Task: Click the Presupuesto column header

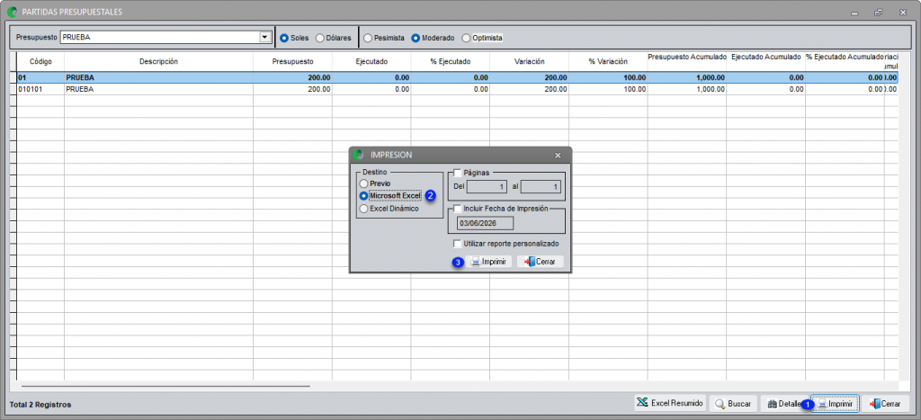Action: (292, 61)
